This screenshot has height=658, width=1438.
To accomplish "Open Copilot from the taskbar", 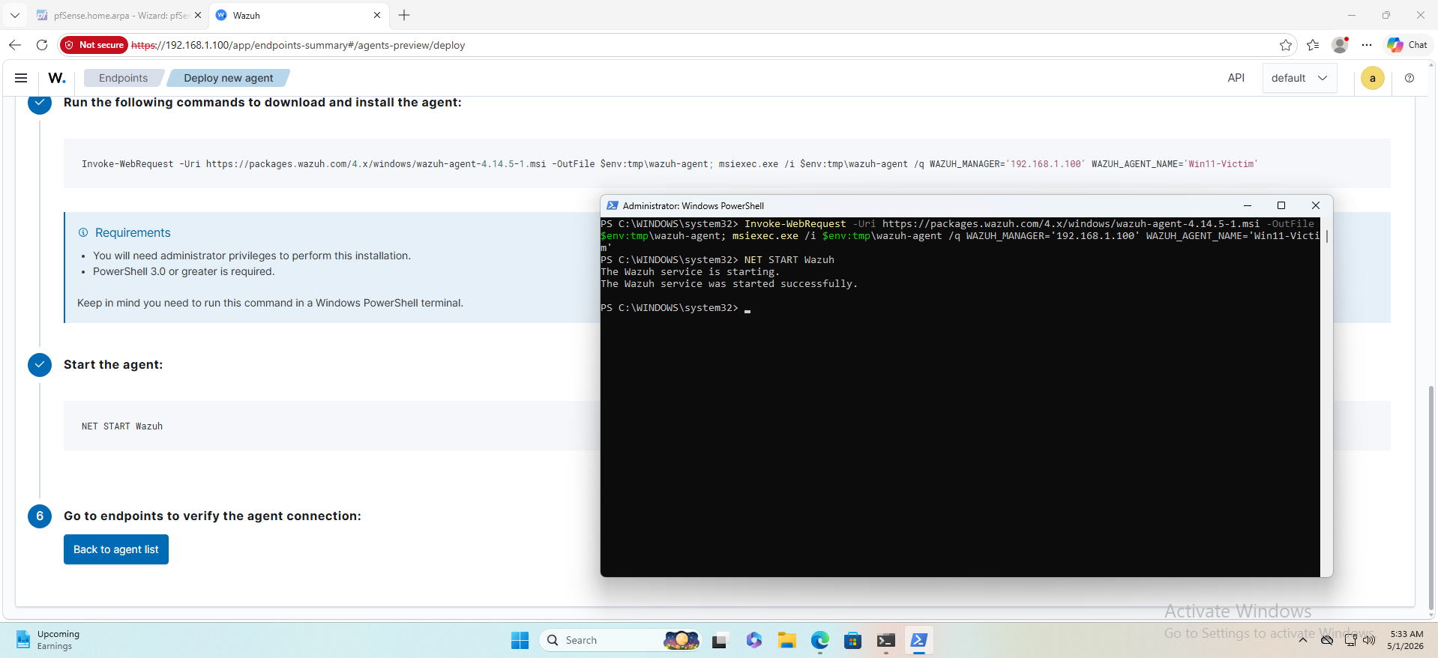I will click(x=753, y=640).
